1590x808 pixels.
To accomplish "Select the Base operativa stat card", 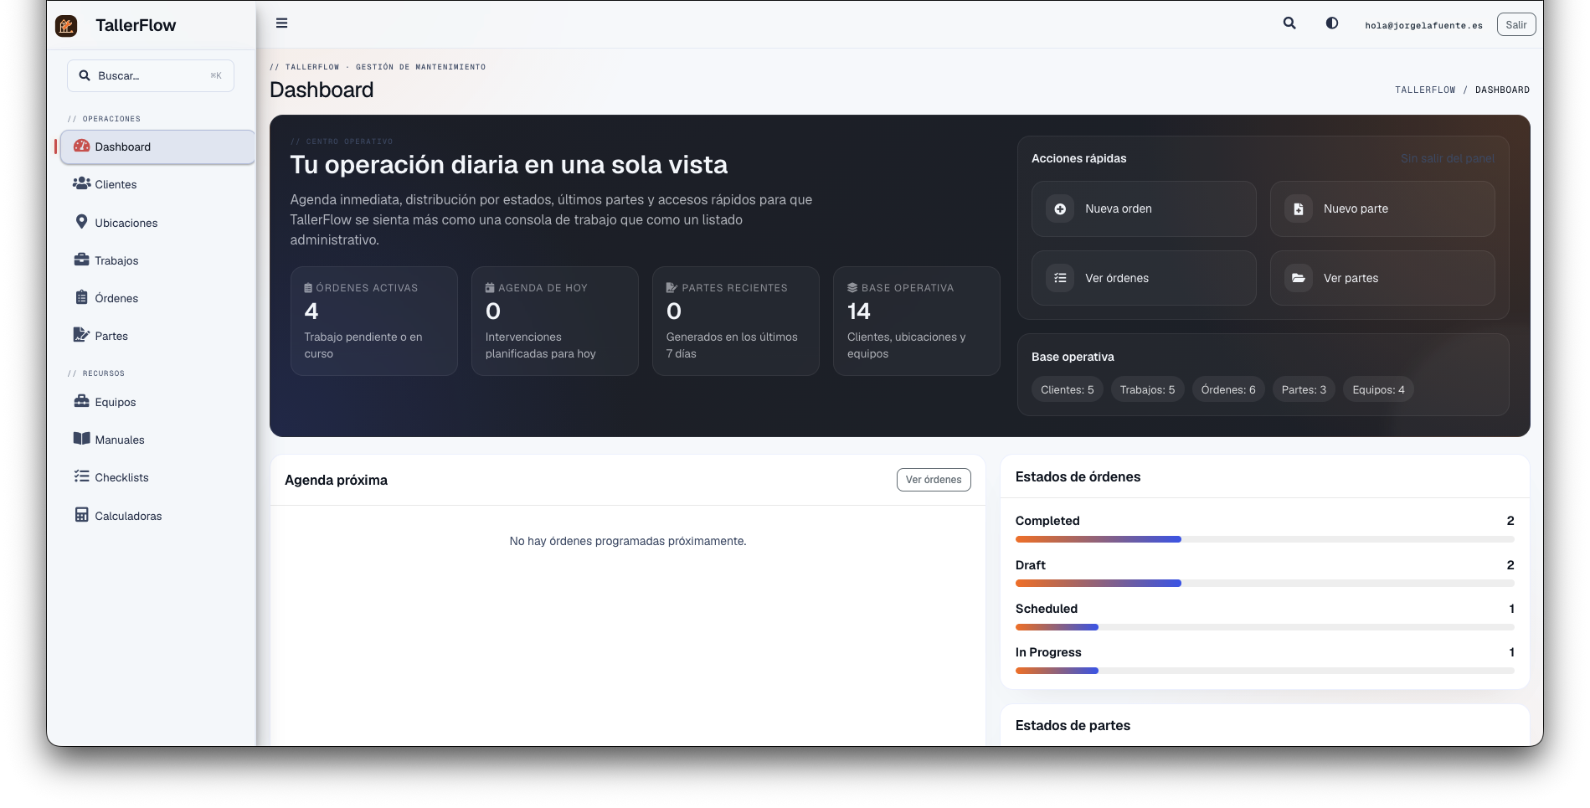I will (x=917, y=321).
